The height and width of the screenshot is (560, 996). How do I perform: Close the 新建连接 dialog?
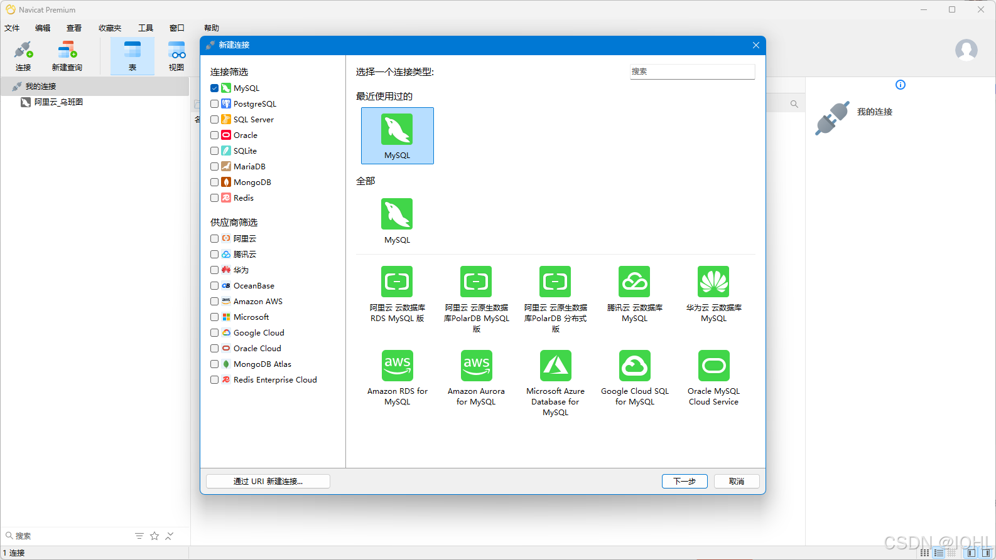tap(756, 45)
